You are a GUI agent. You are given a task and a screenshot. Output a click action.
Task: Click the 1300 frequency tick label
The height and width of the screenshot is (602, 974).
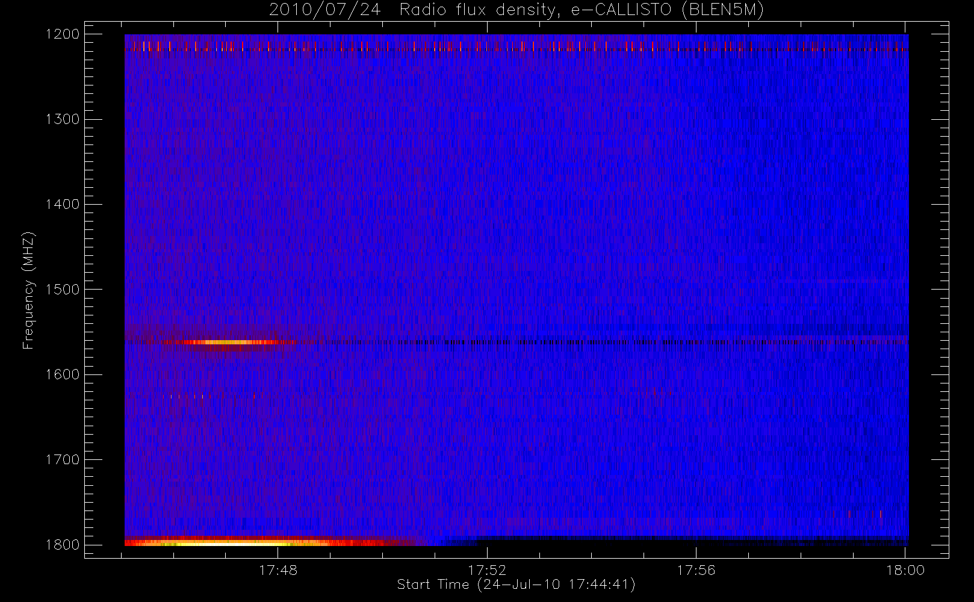[63, 119]
